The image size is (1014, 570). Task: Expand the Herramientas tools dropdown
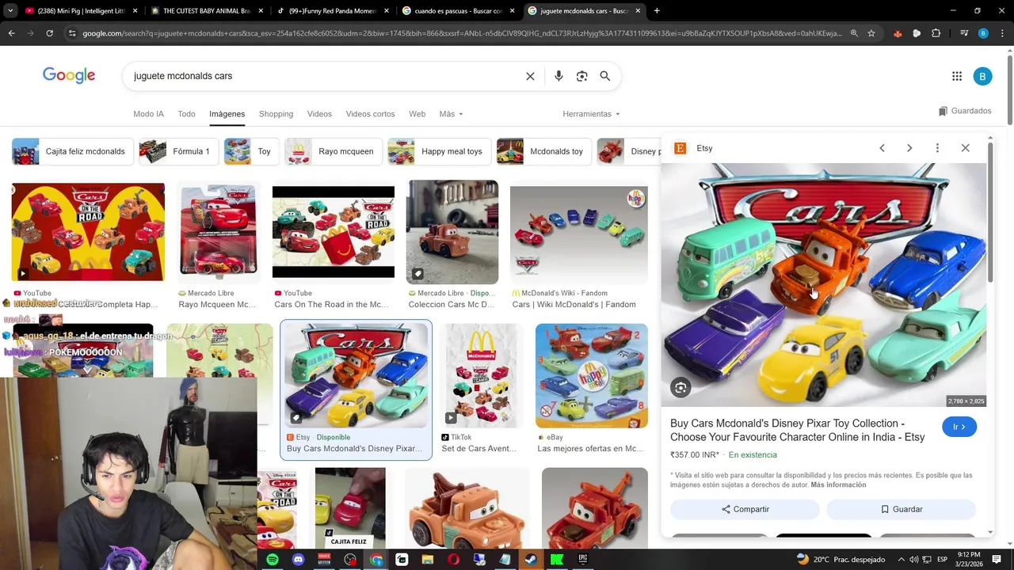[x=591, y=114]
